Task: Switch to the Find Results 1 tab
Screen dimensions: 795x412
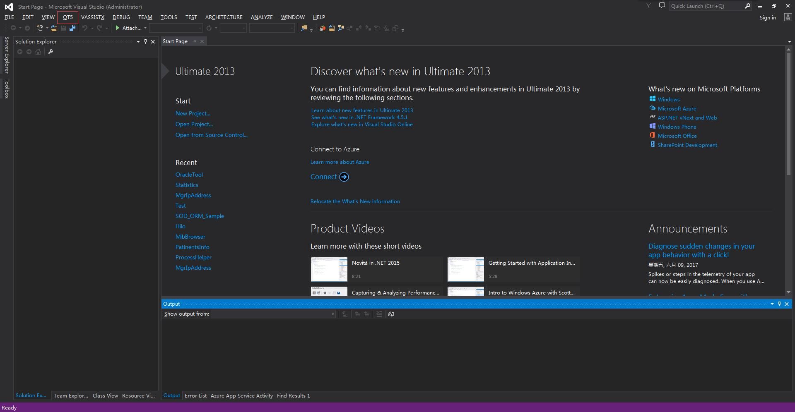Action: (x=294, y=396)
